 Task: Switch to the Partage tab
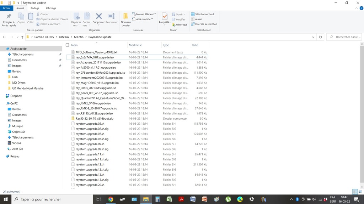click(35, 8)
